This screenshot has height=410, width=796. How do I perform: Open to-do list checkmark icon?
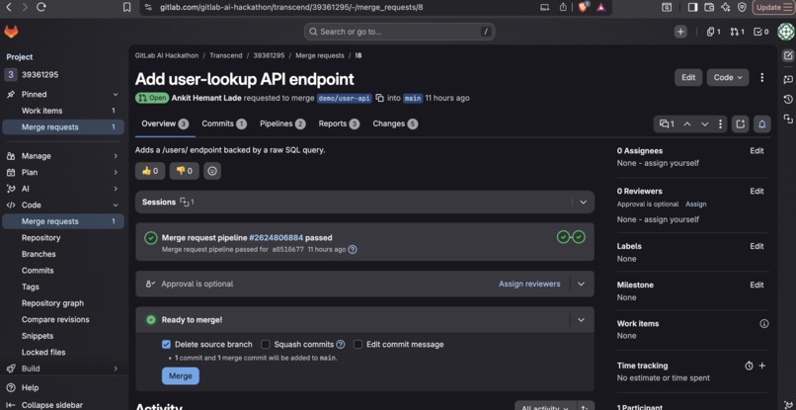(x=761, y=32)
